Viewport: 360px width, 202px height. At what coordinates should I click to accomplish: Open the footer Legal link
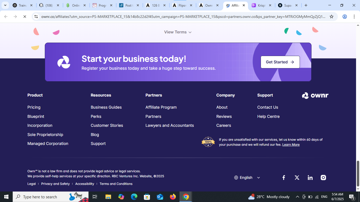tap(32, 184)
